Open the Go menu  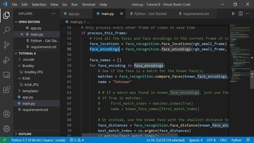[65, 4]
